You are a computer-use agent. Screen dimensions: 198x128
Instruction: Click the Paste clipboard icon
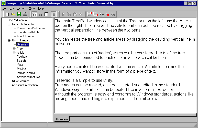[x=75, y=14]
